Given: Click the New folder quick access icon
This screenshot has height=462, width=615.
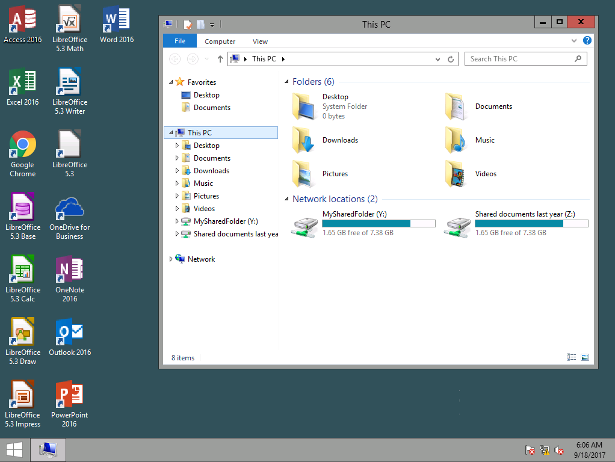Looking at the screenshot, I should point(199,24).
